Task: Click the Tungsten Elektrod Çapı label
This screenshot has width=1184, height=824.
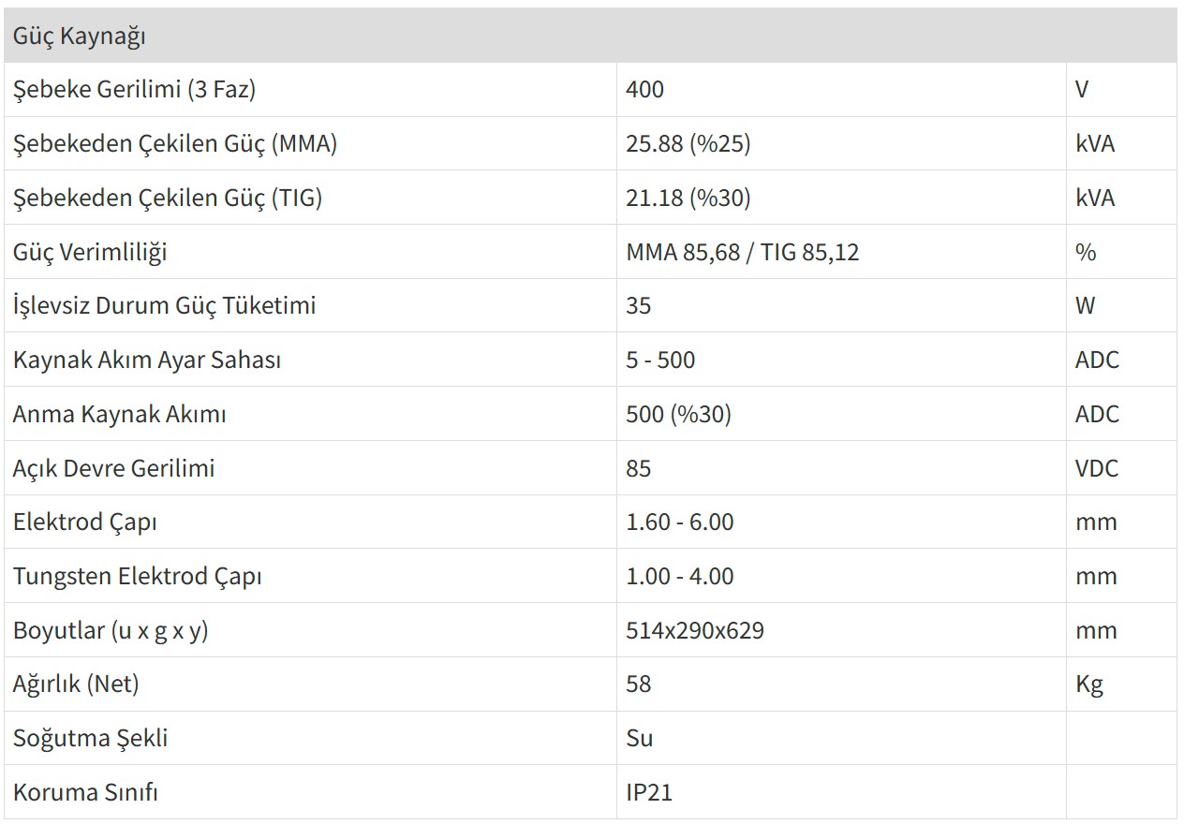Action: pyautogui.click(x=137, y=577)
